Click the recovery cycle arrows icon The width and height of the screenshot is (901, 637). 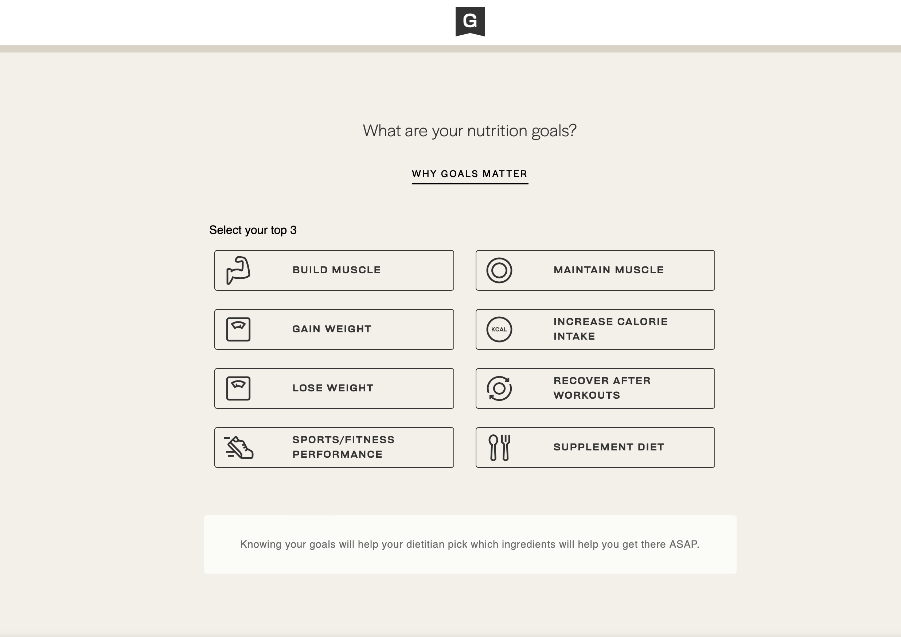pos(499,388)
